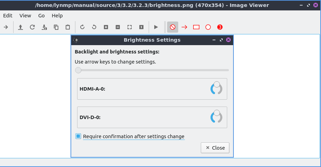Paste from clipboard toolbar icon
321x167 pixels.
tap(68, 27)
